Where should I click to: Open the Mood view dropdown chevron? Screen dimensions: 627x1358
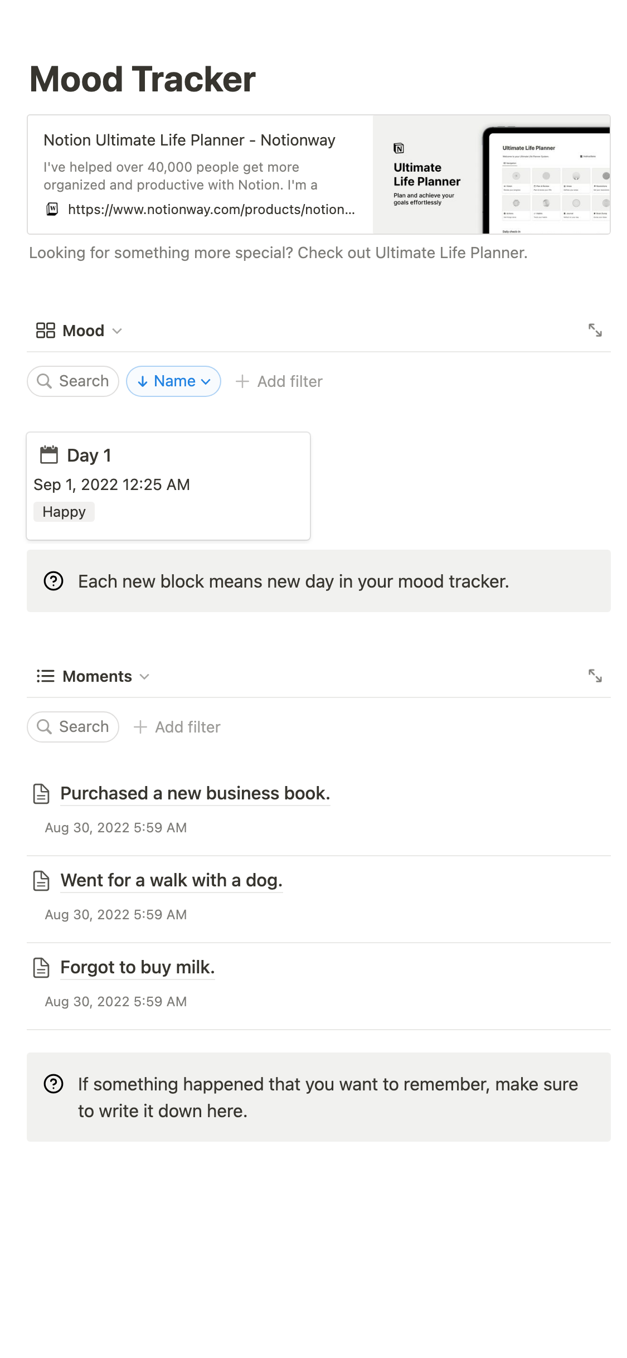click(117, 331)
